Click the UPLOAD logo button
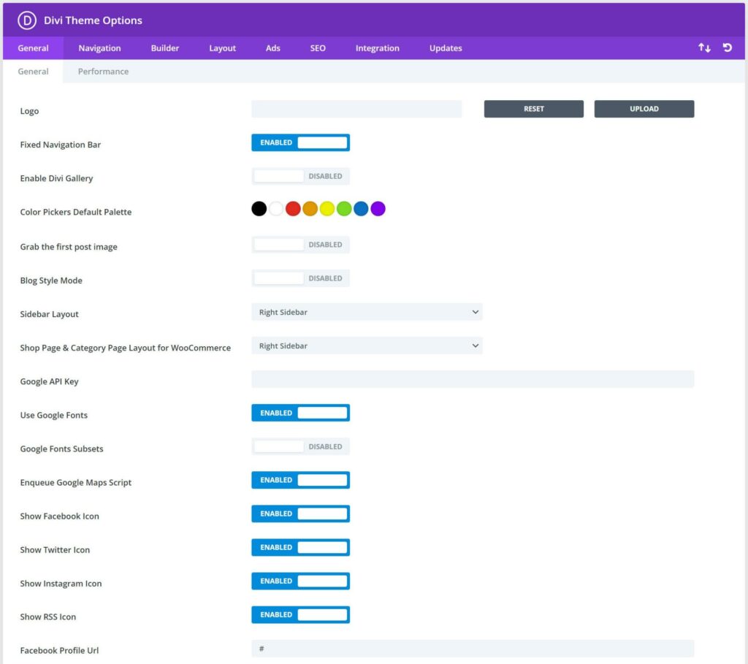 point(644,109)
